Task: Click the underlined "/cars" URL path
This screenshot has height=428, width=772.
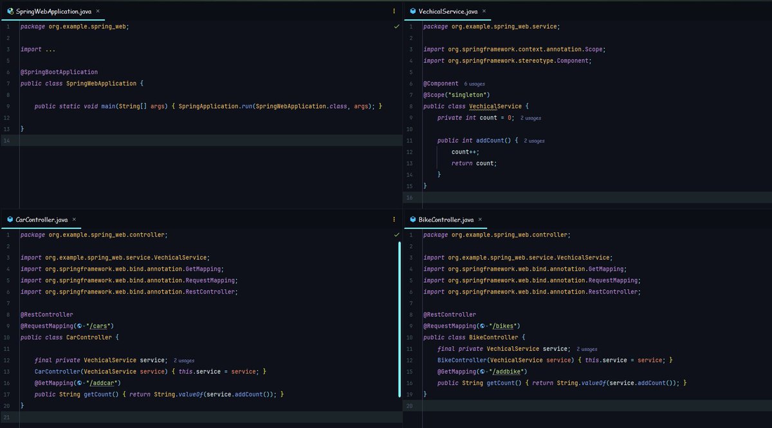Action: (98, 326)
